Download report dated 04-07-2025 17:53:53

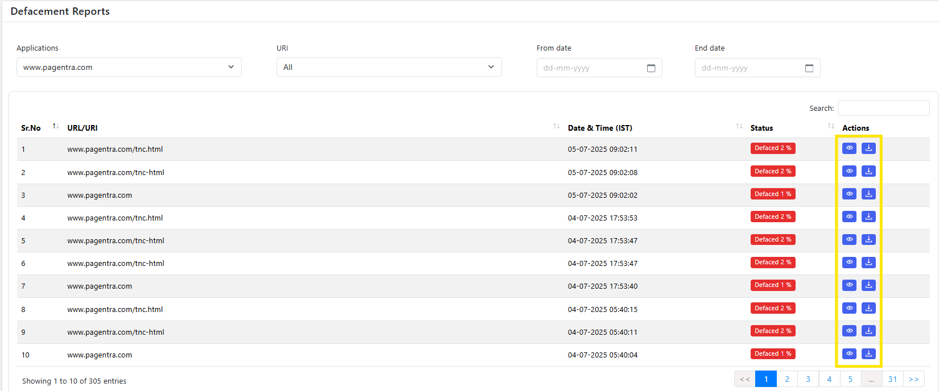pyautogui.click(x=868, y=217)
